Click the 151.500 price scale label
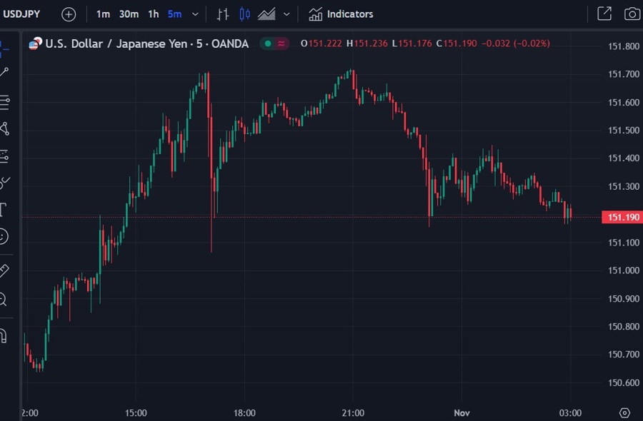This screenshot has height=421, width=643. click(623, 131)
